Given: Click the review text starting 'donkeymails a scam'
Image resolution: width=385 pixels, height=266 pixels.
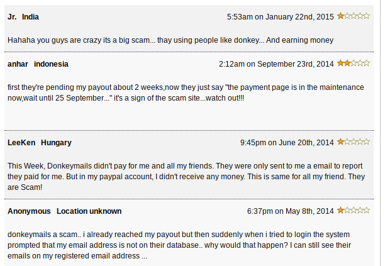Looking at the screenshot, I should click(x=179, y=245).
